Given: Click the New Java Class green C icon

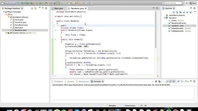Looking at the screenshot, I should [x=40, y=3].
